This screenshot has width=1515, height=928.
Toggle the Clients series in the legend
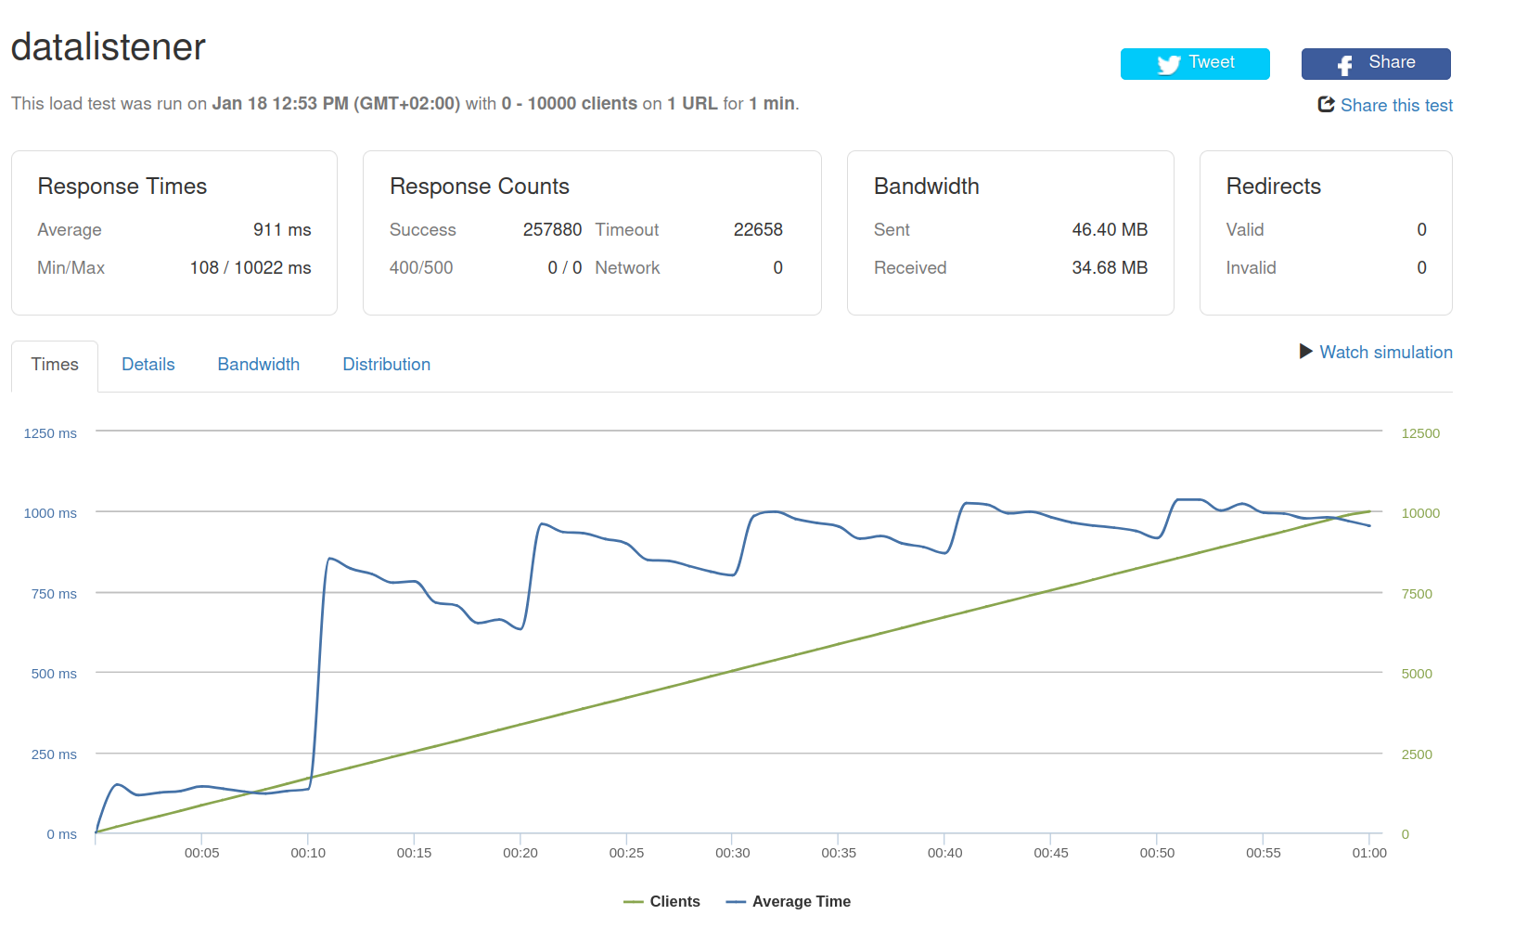662,902
